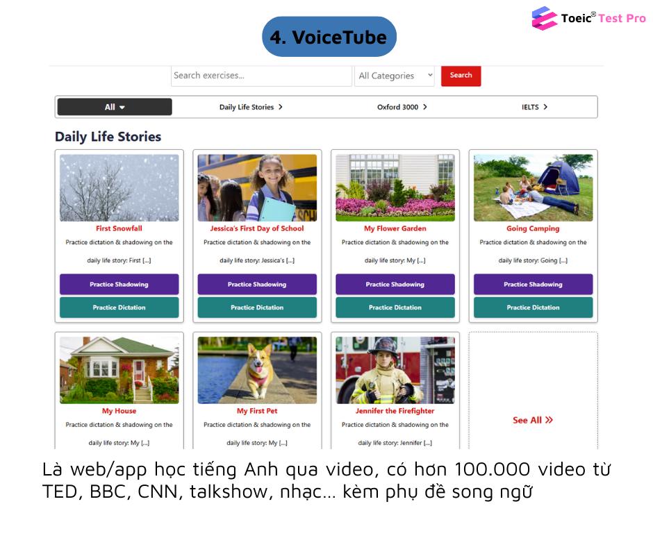Practice Shadowing for Going Camping
653x547 pixels.
click(533, 285)
